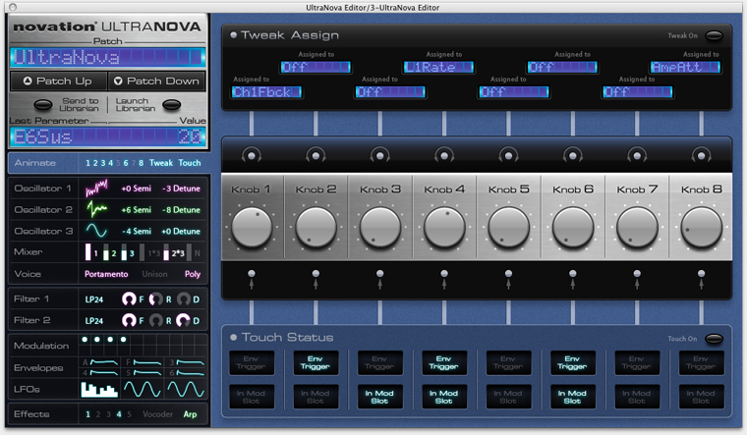Click Portamento in the Voice row
The width and height of the screenshot is (747, 435).
106,274
